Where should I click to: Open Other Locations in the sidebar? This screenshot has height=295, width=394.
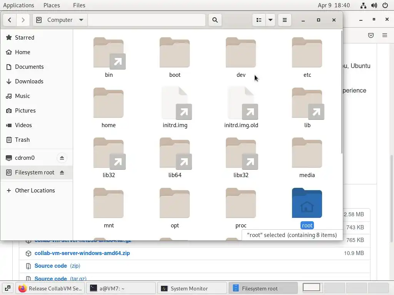[x=37, y=191]
